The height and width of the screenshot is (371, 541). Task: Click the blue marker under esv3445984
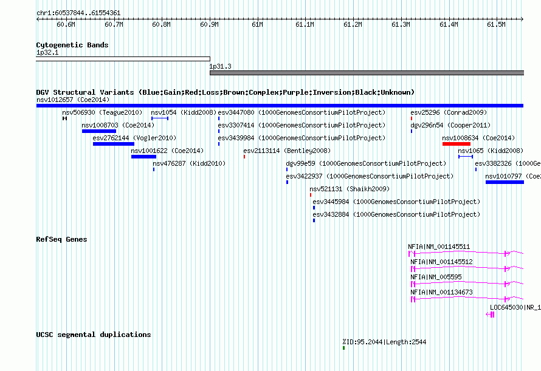314,208
